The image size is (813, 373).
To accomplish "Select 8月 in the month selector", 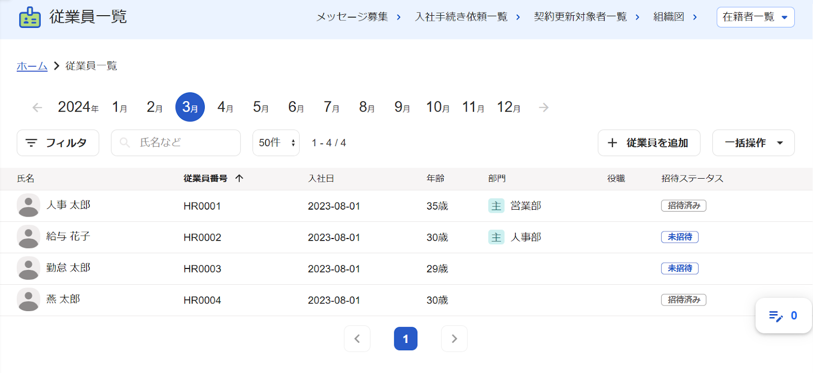I will click(x=367, y=107).
